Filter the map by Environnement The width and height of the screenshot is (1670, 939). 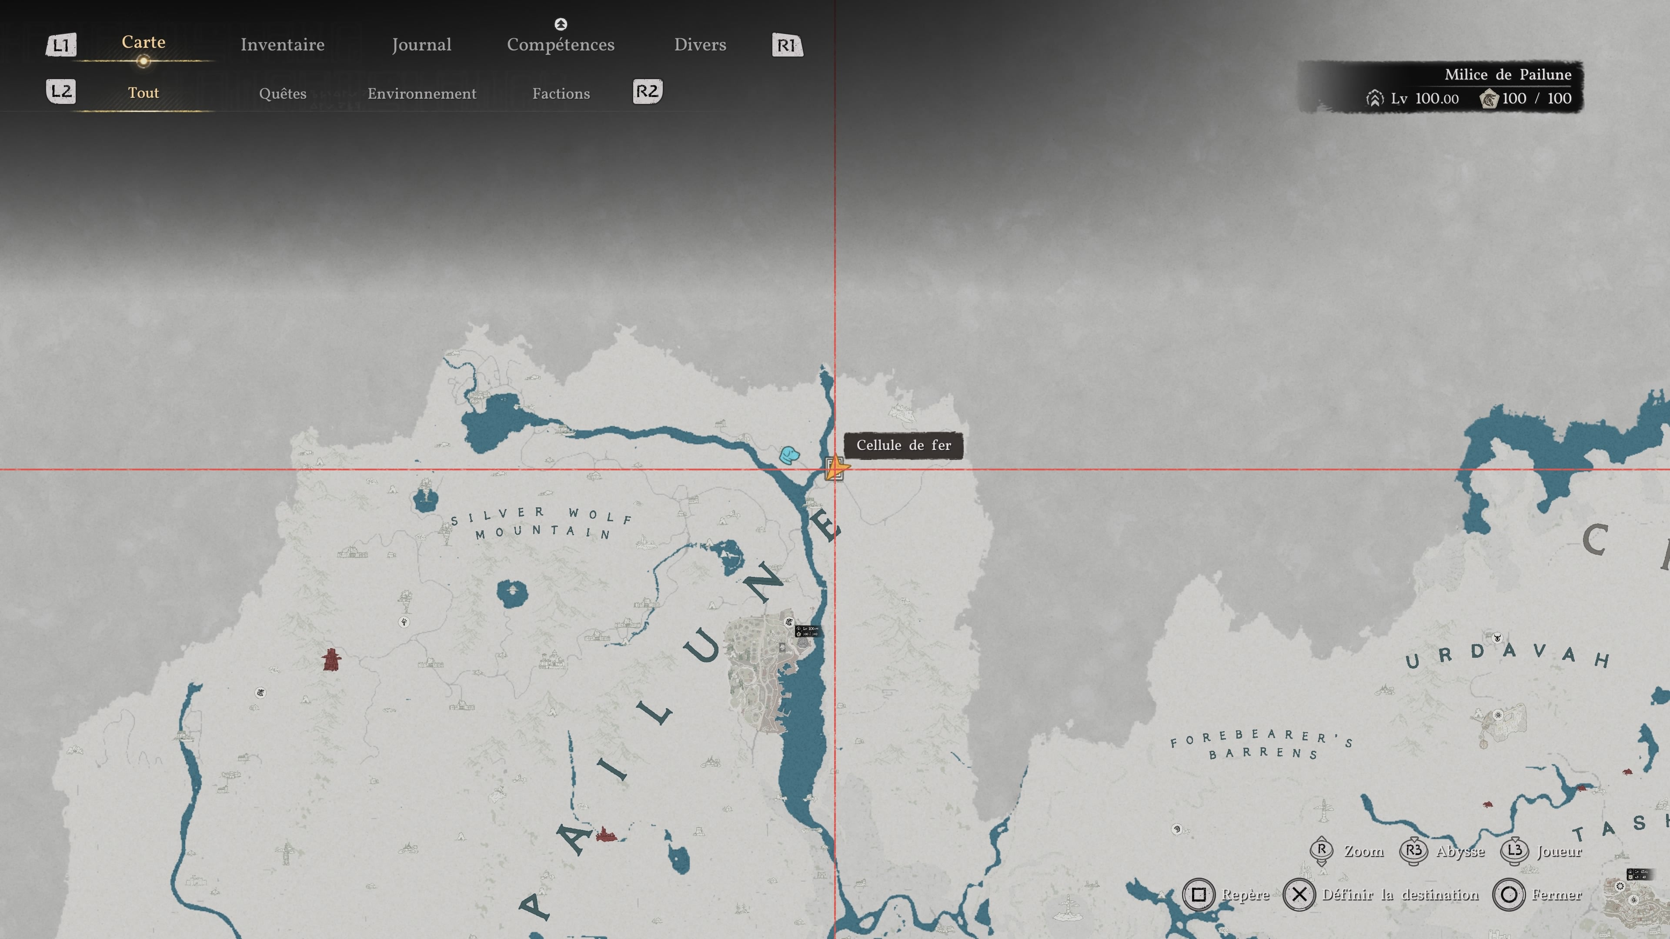(x=422, y=93)
